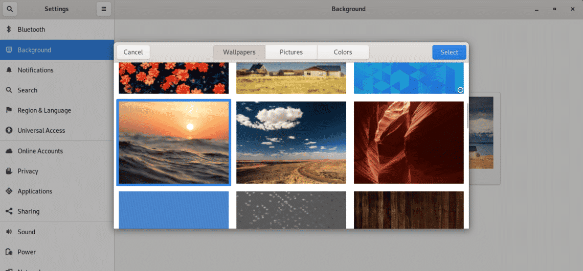Select the blue geometric wallpaper
The height and width of the screenshot is (271, 583).
[409, 78]
